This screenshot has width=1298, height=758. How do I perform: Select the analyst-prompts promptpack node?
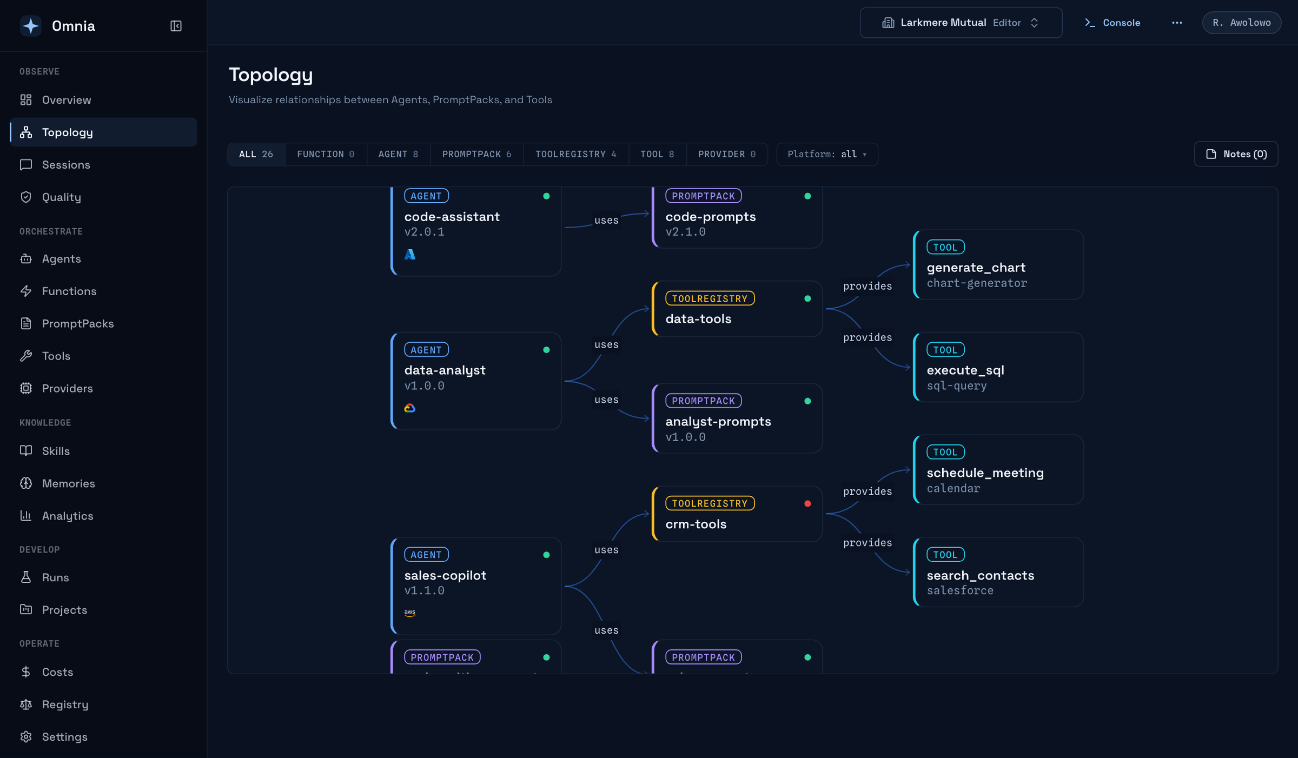coord(737,418)
